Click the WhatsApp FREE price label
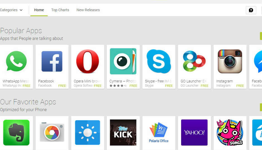Viewport: 262px width, 150px height. click(26, 86)
